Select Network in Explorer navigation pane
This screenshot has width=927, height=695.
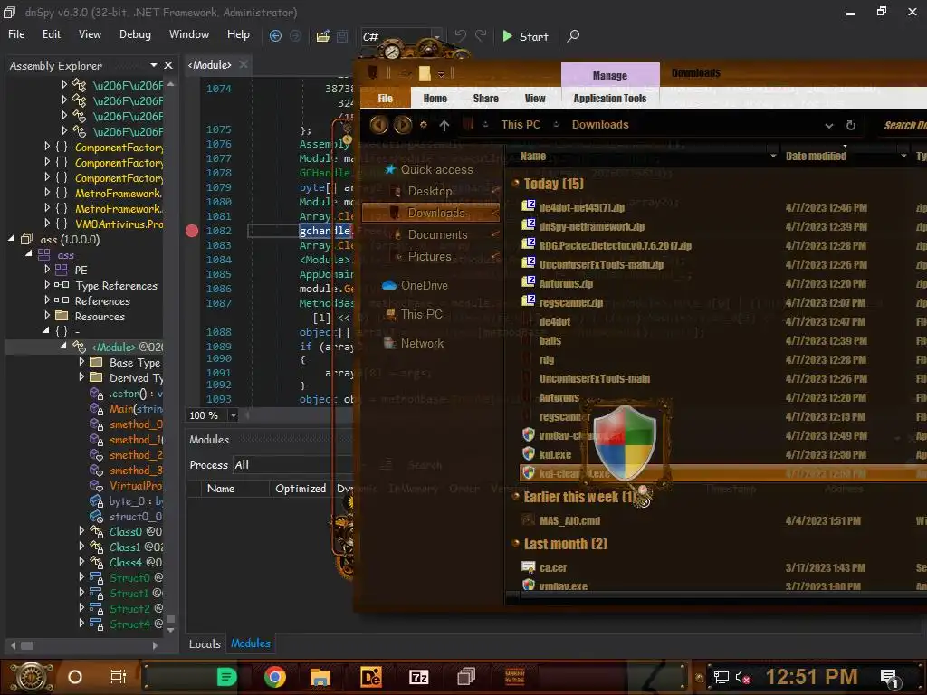(422, 343)
